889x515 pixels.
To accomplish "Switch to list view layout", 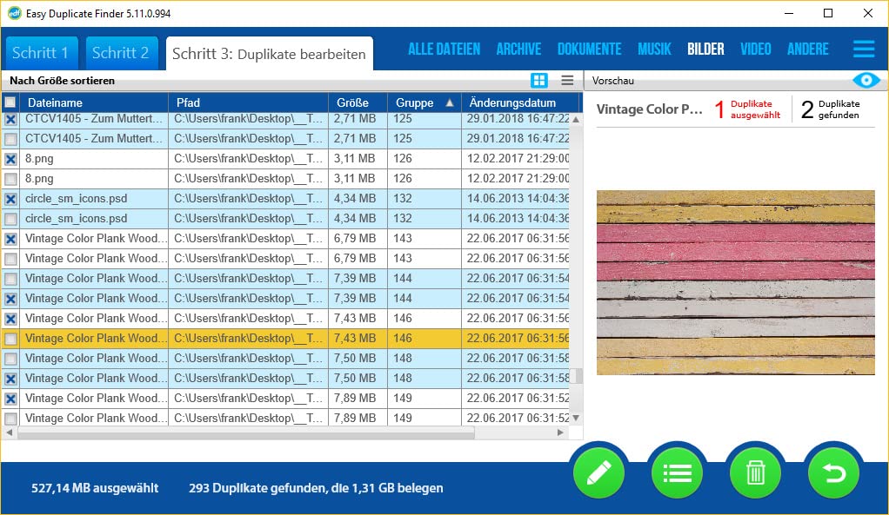I will pos(567,81).
